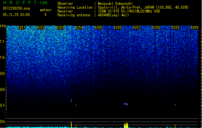Click the 0300 time marker

195,28
